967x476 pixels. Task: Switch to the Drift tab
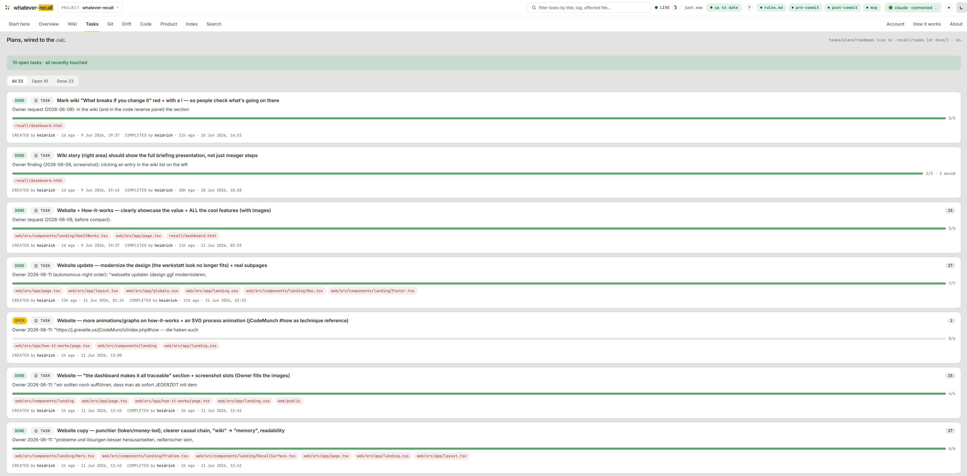127,24
